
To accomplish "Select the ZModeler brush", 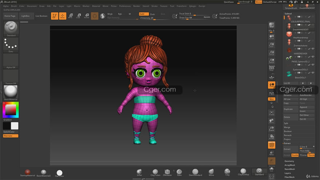I will pyautogui.click(x=167, y=172).
